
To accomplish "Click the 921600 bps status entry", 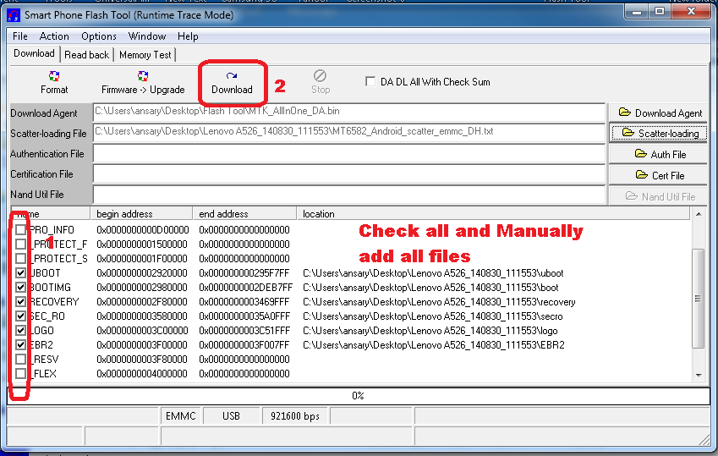I will (x=295, y=415).
